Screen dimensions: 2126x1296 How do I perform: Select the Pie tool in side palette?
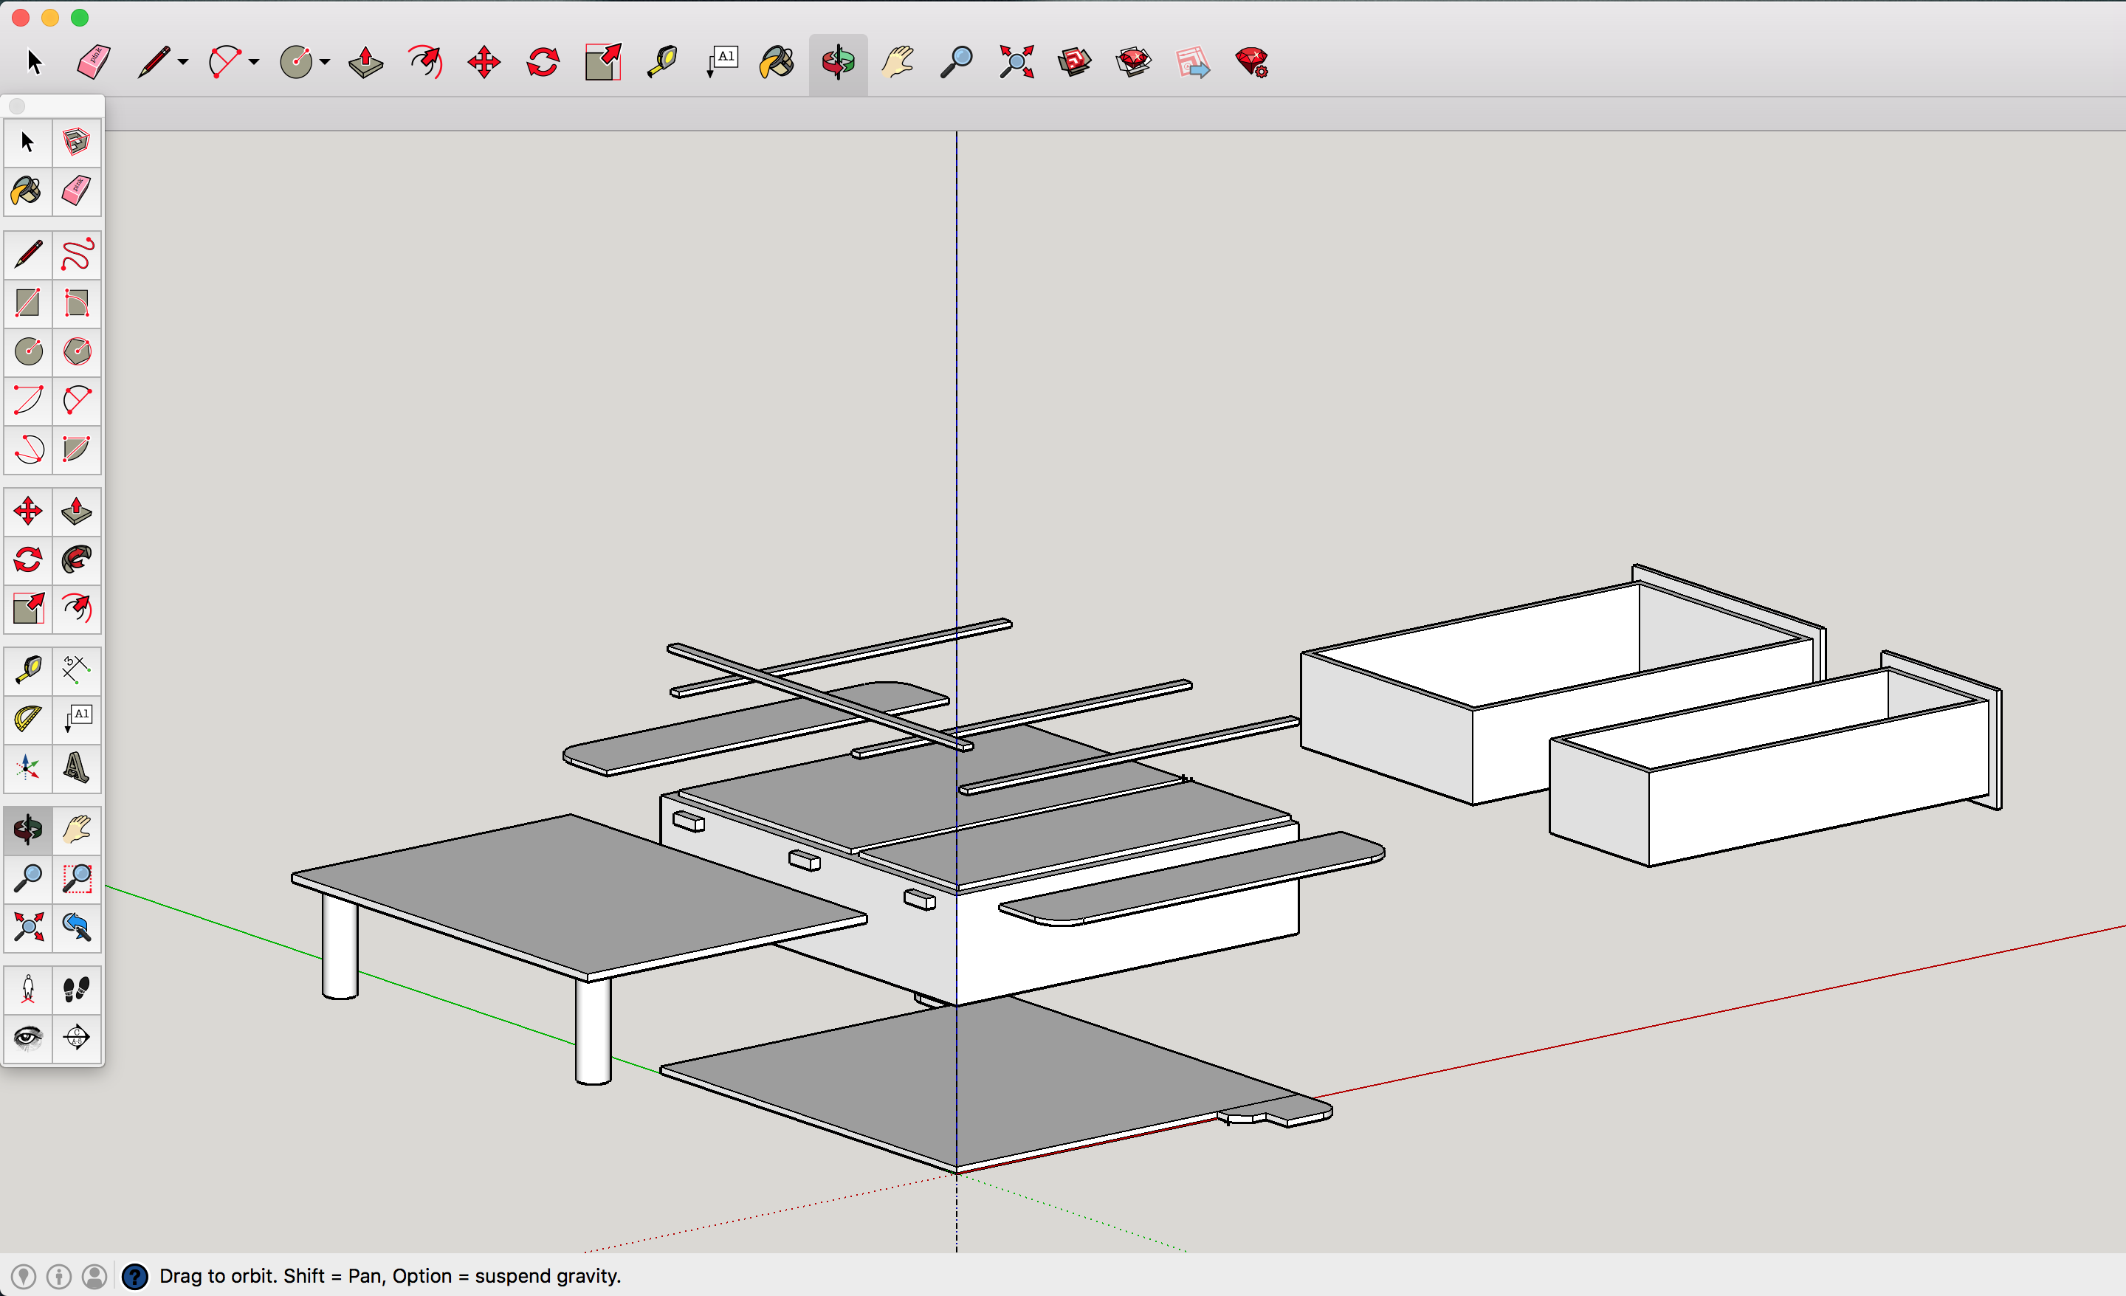coord(77,449)
